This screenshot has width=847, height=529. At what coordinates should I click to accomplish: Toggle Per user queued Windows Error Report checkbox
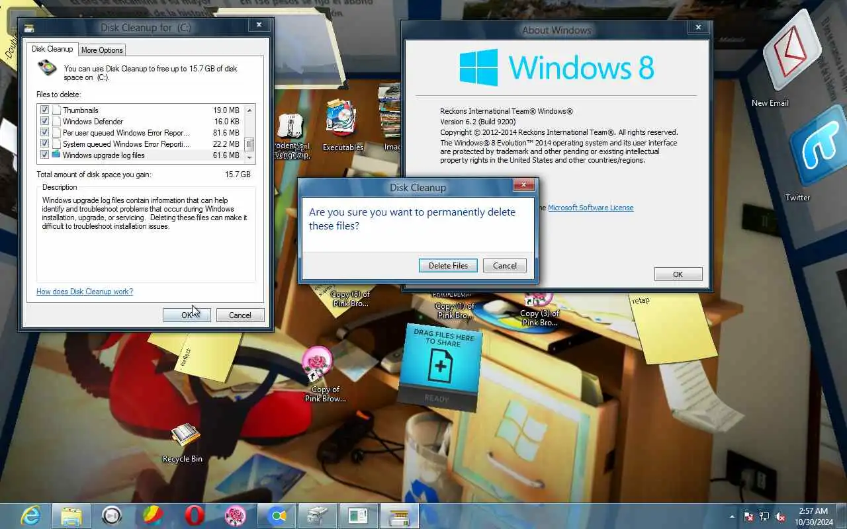44,133
